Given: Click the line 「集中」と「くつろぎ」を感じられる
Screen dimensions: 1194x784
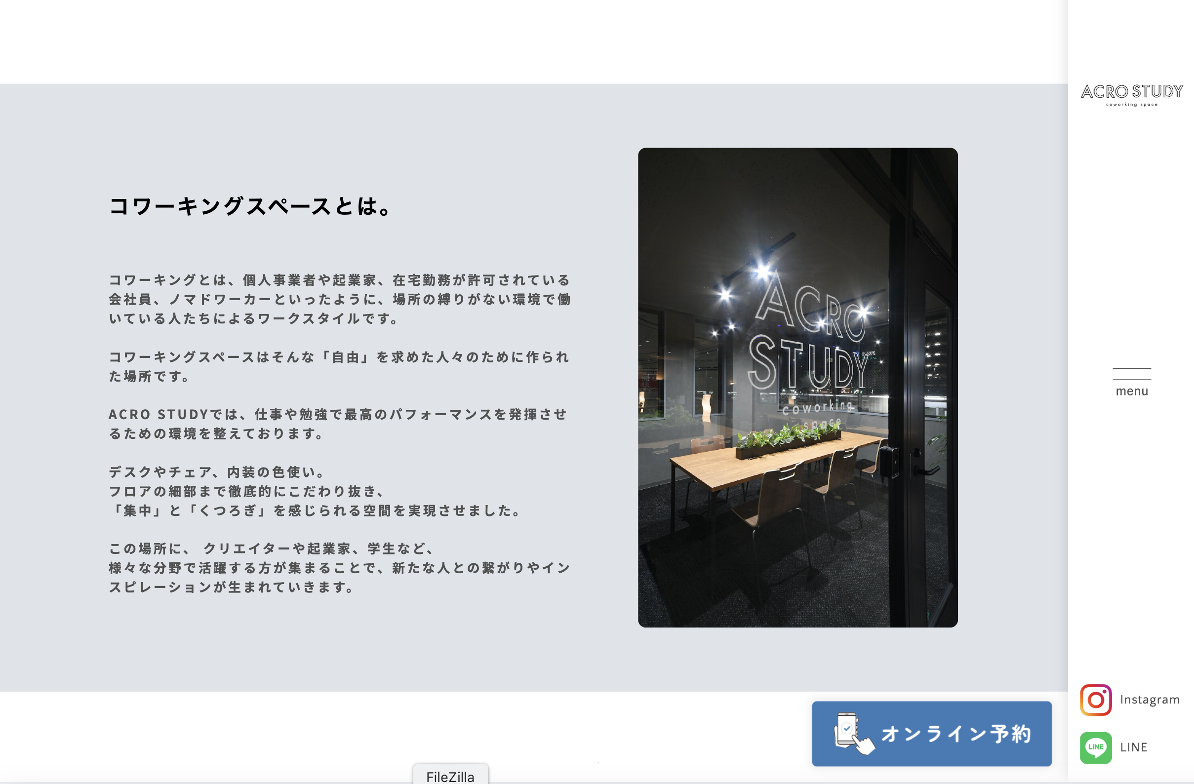Looking at the screenshot, I should pos(316,510).
